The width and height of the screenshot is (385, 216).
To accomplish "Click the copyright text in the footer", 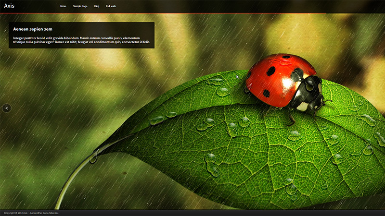I will (31, 213).
